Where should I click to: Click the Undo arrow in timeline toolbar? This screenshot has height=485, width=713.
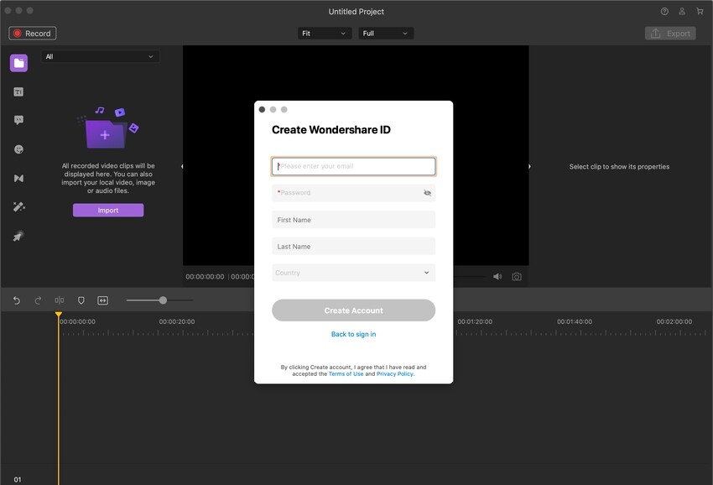(x=17, y=300)
